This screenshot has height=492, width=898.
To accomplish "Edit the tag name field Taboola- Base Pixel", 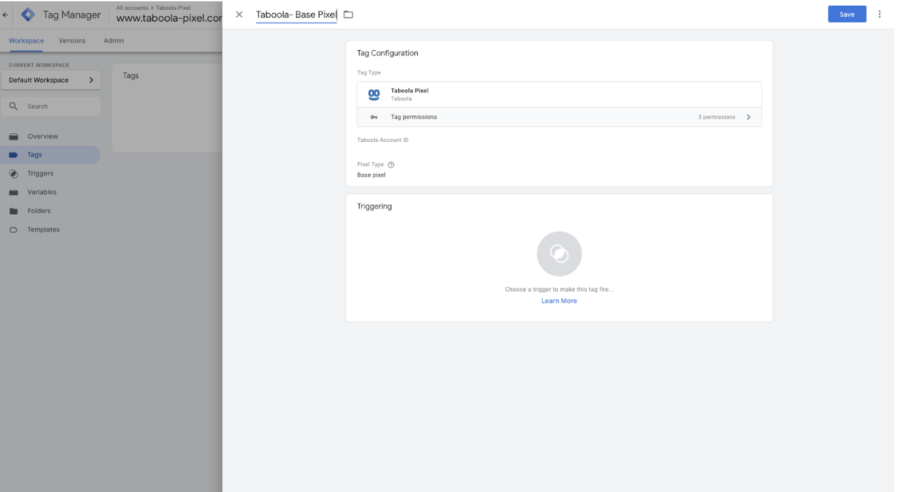I will pyautogui.click(x=297, y=14).
